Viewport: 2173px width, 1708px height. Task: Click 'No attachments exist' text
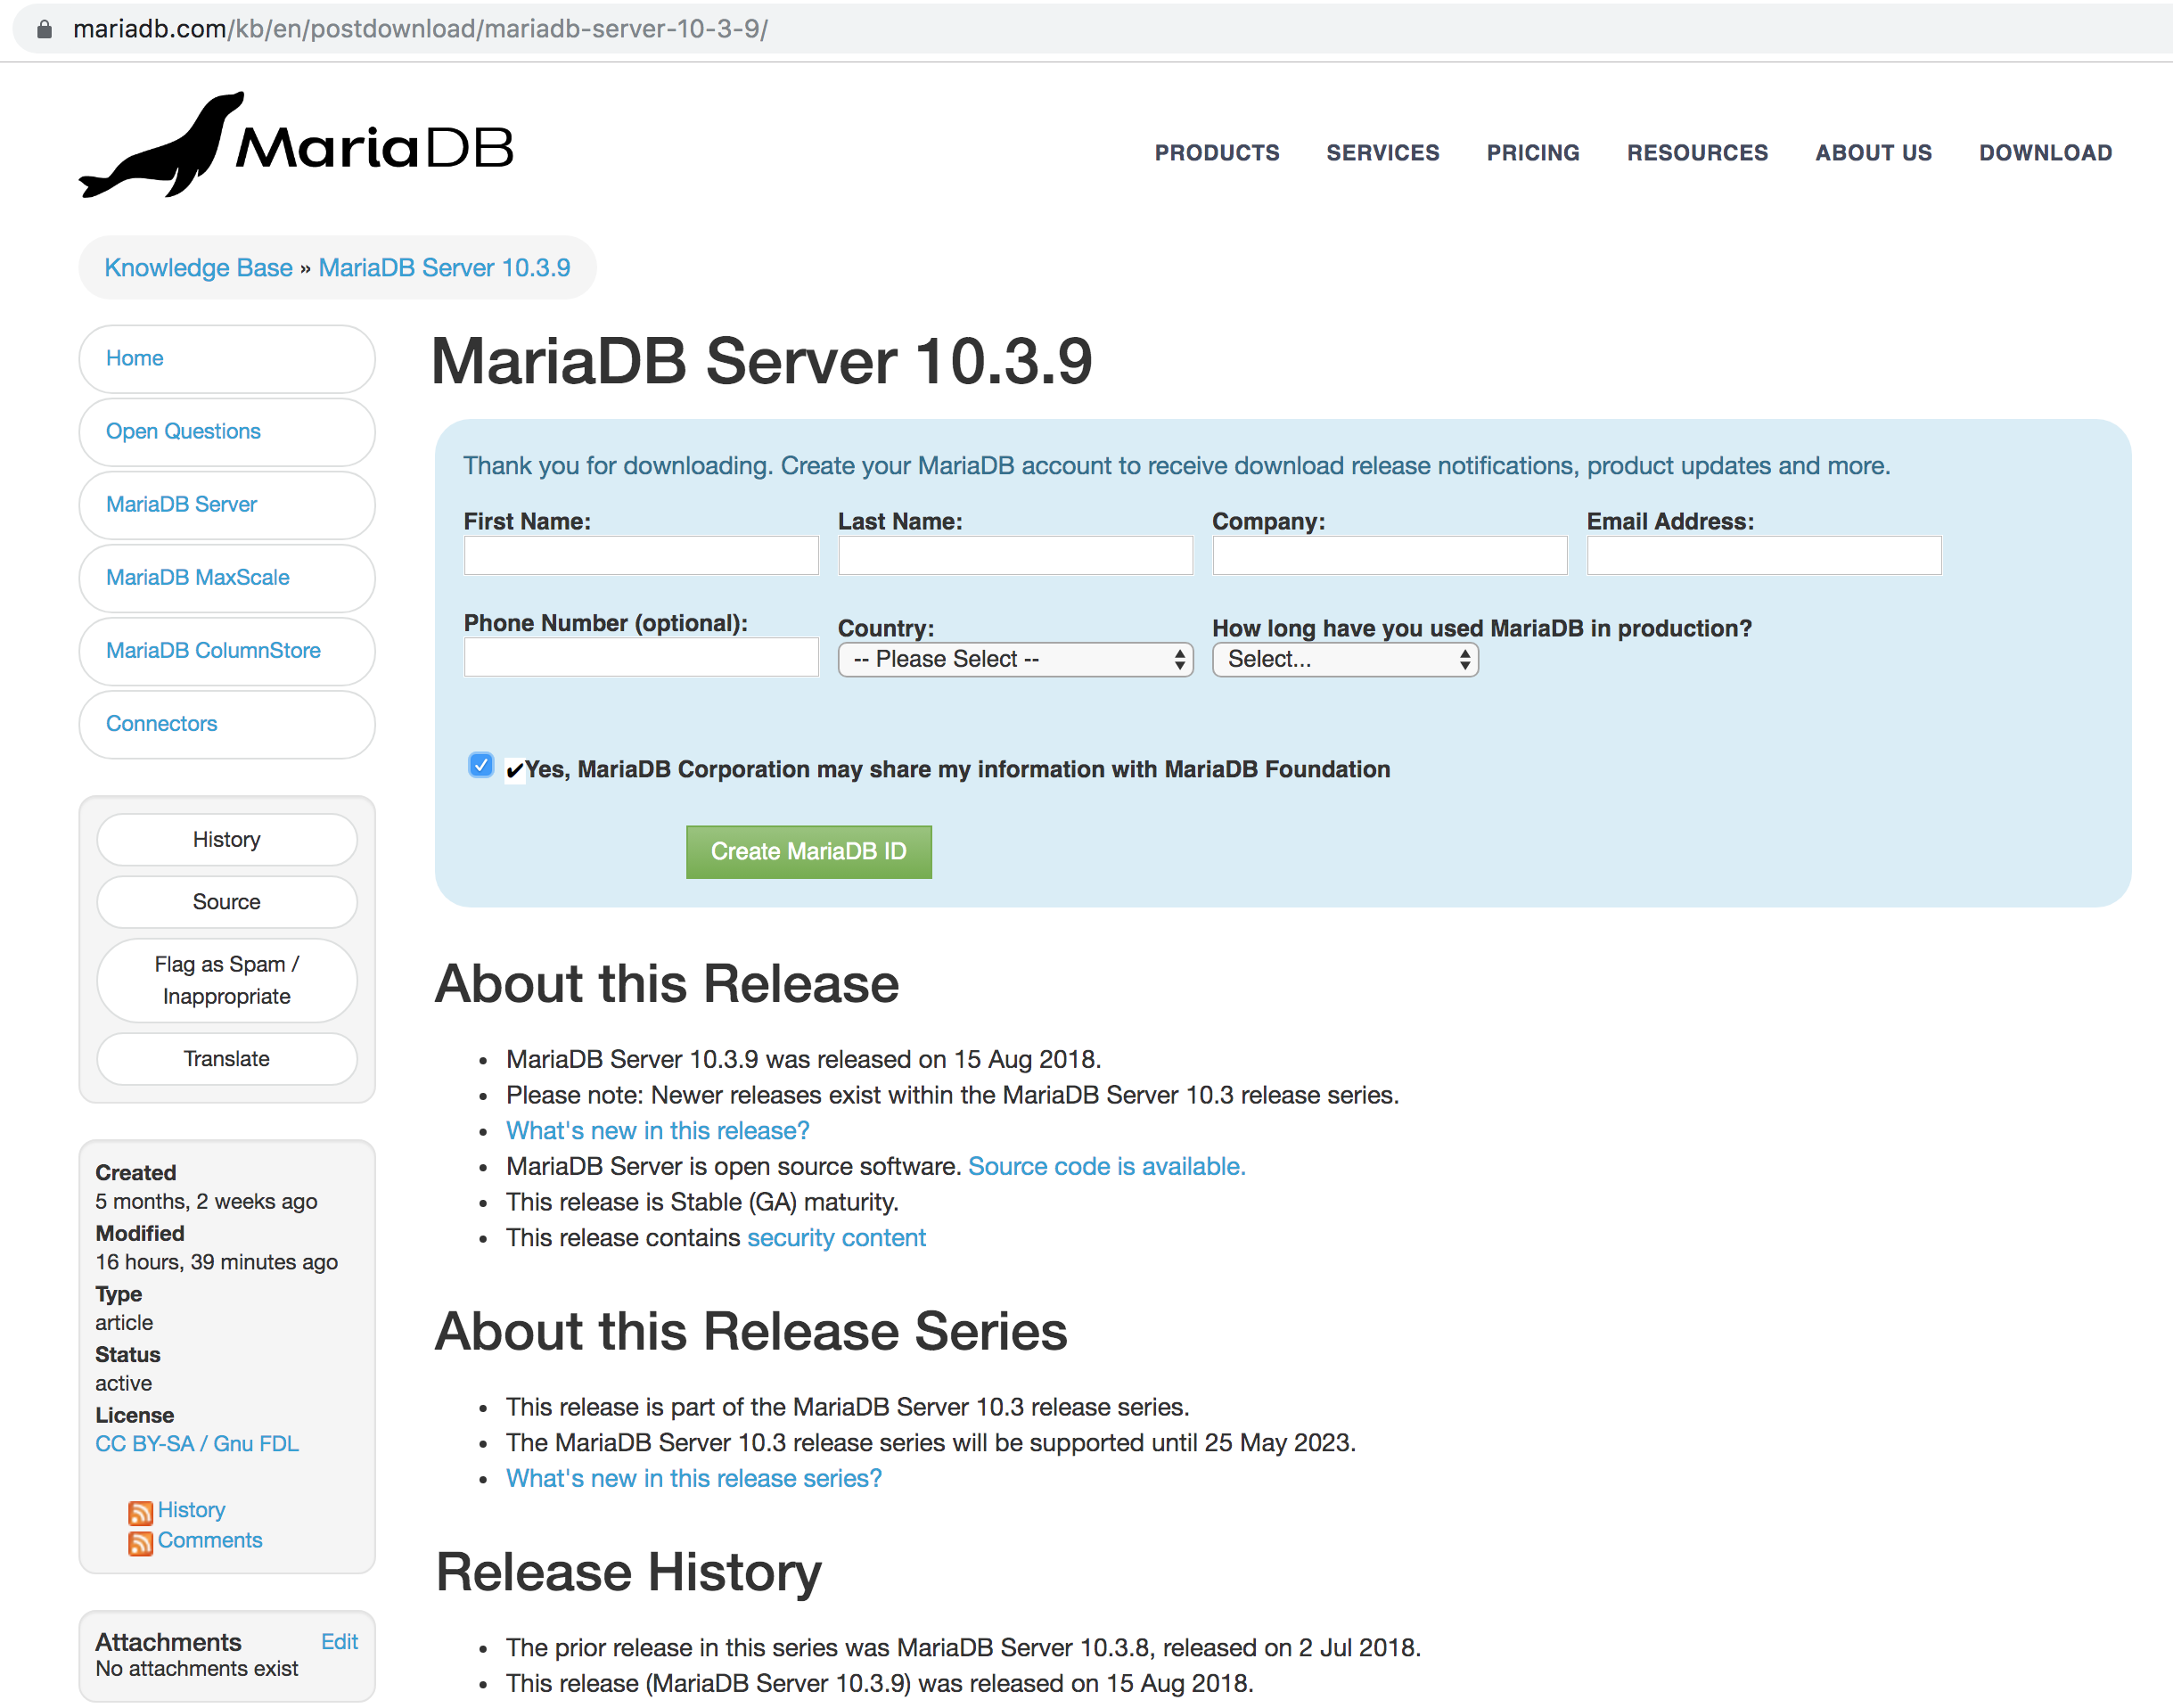click(197, 1669)
